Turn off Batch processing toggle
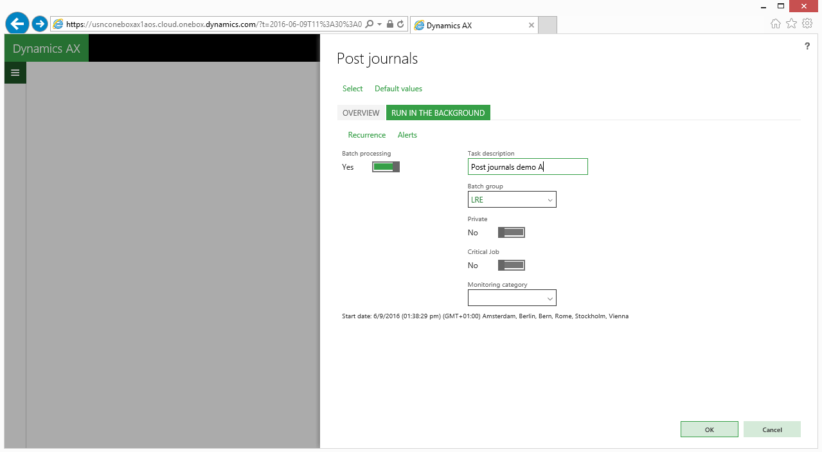Viewport: 822px width, 452px height. 386,167
